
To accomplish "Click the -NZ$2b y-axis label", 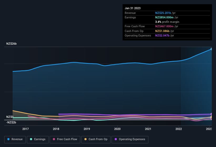I will pos(11,122).
